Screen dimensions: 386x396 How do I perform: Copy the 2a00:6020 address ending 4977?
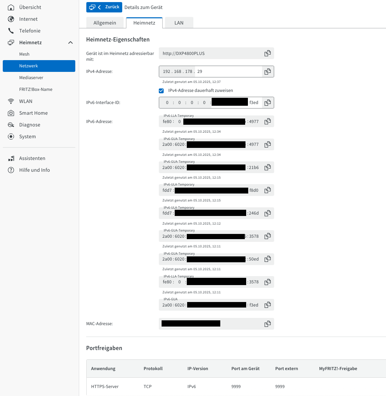coord(268,144)
